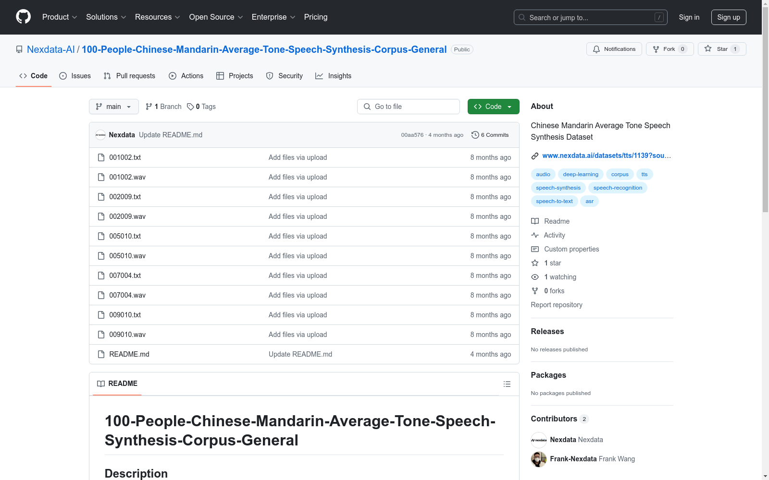
Task: Click the Report repository link
Action: click(x=557, y=305)
